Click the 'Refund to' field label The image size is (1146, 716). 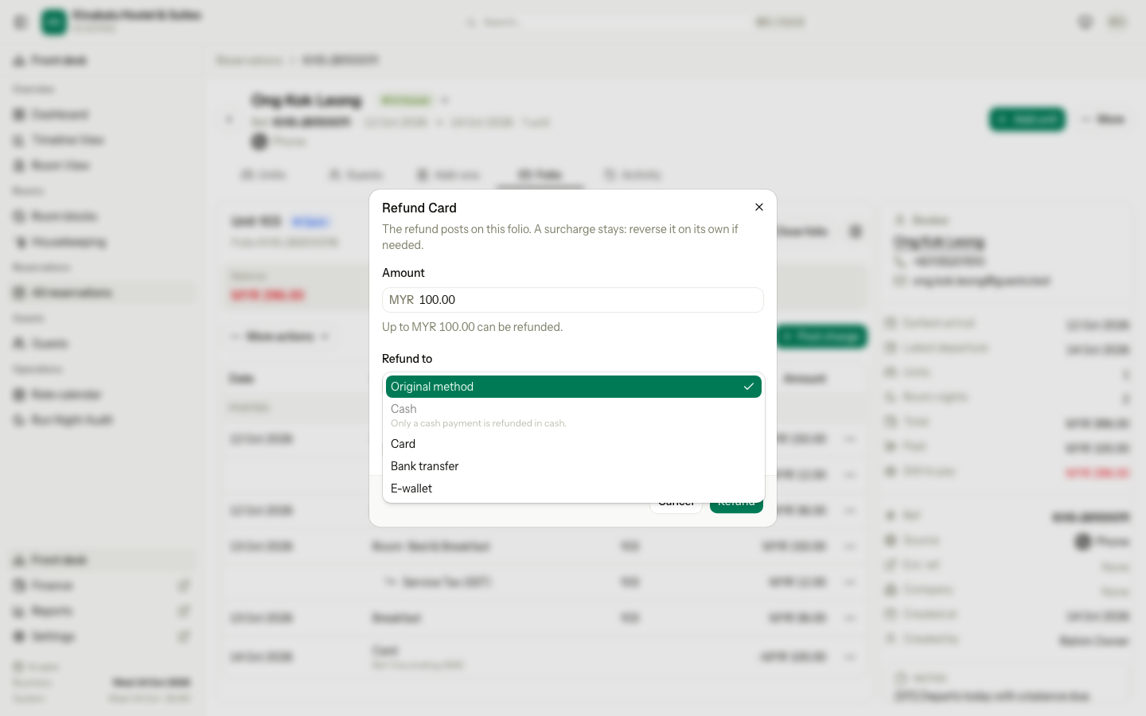(x=407, y=359)
